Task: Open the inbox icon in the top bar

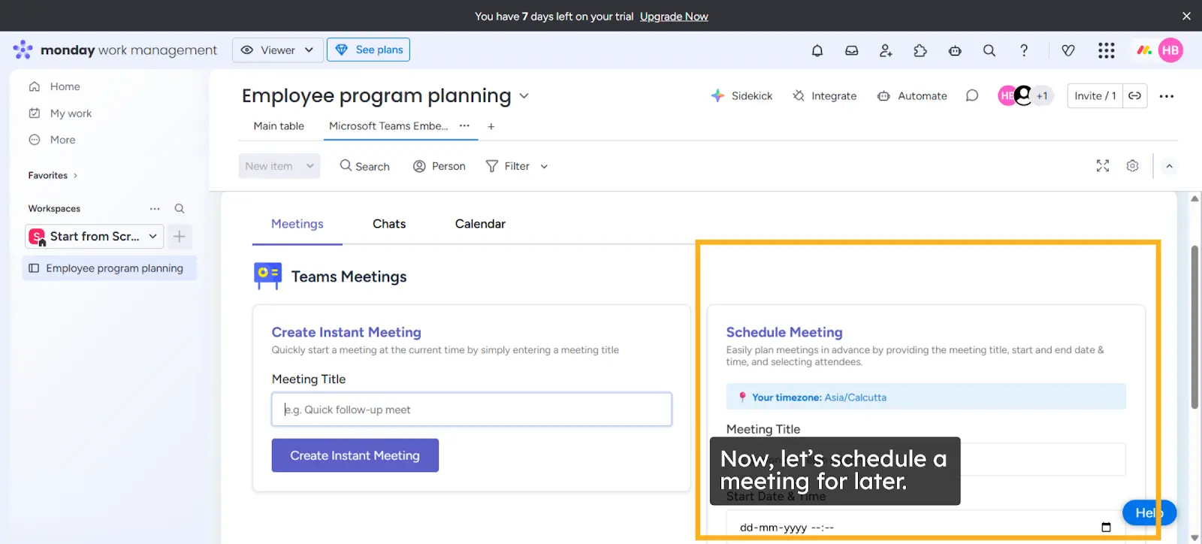Action: pos(851,50)
